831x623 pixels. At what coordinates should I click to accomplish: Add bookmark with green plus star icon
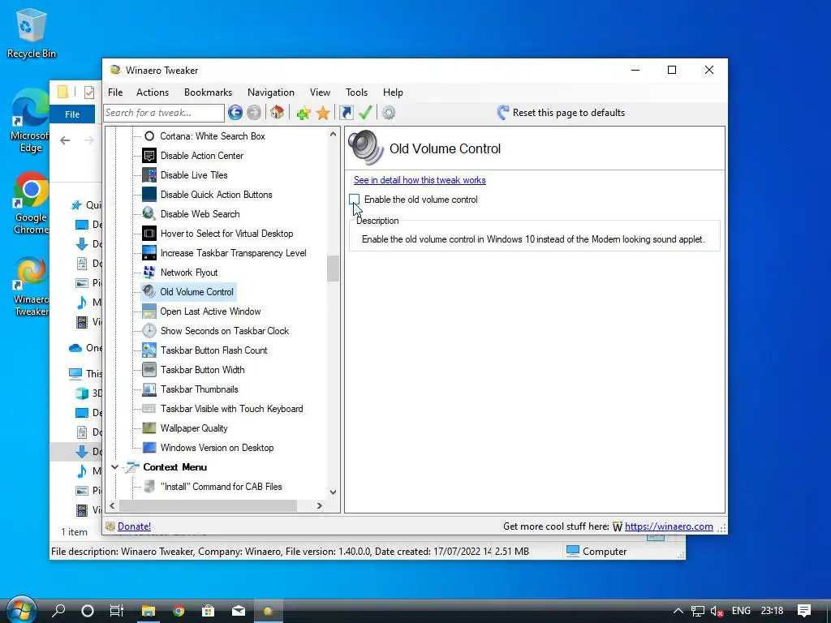[304, 112]
